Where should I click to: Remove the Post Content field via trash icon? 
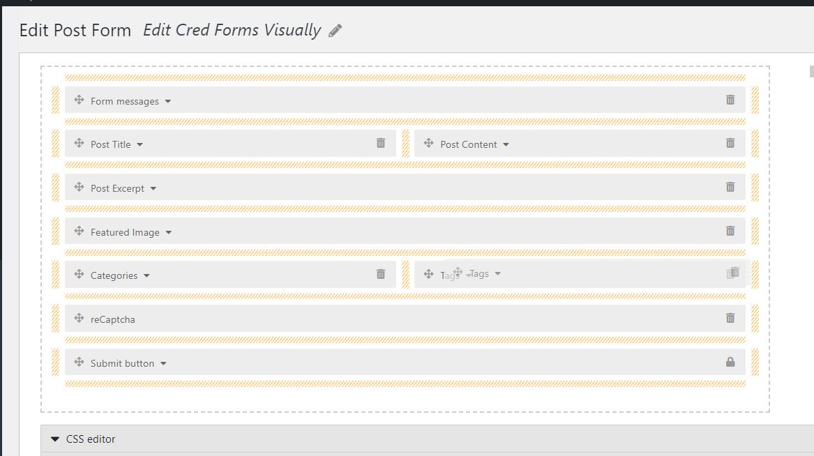click(x=730, y=143)
